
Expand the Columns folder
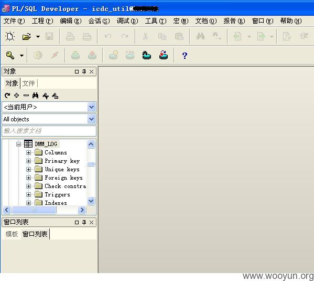tap(28, 152)
